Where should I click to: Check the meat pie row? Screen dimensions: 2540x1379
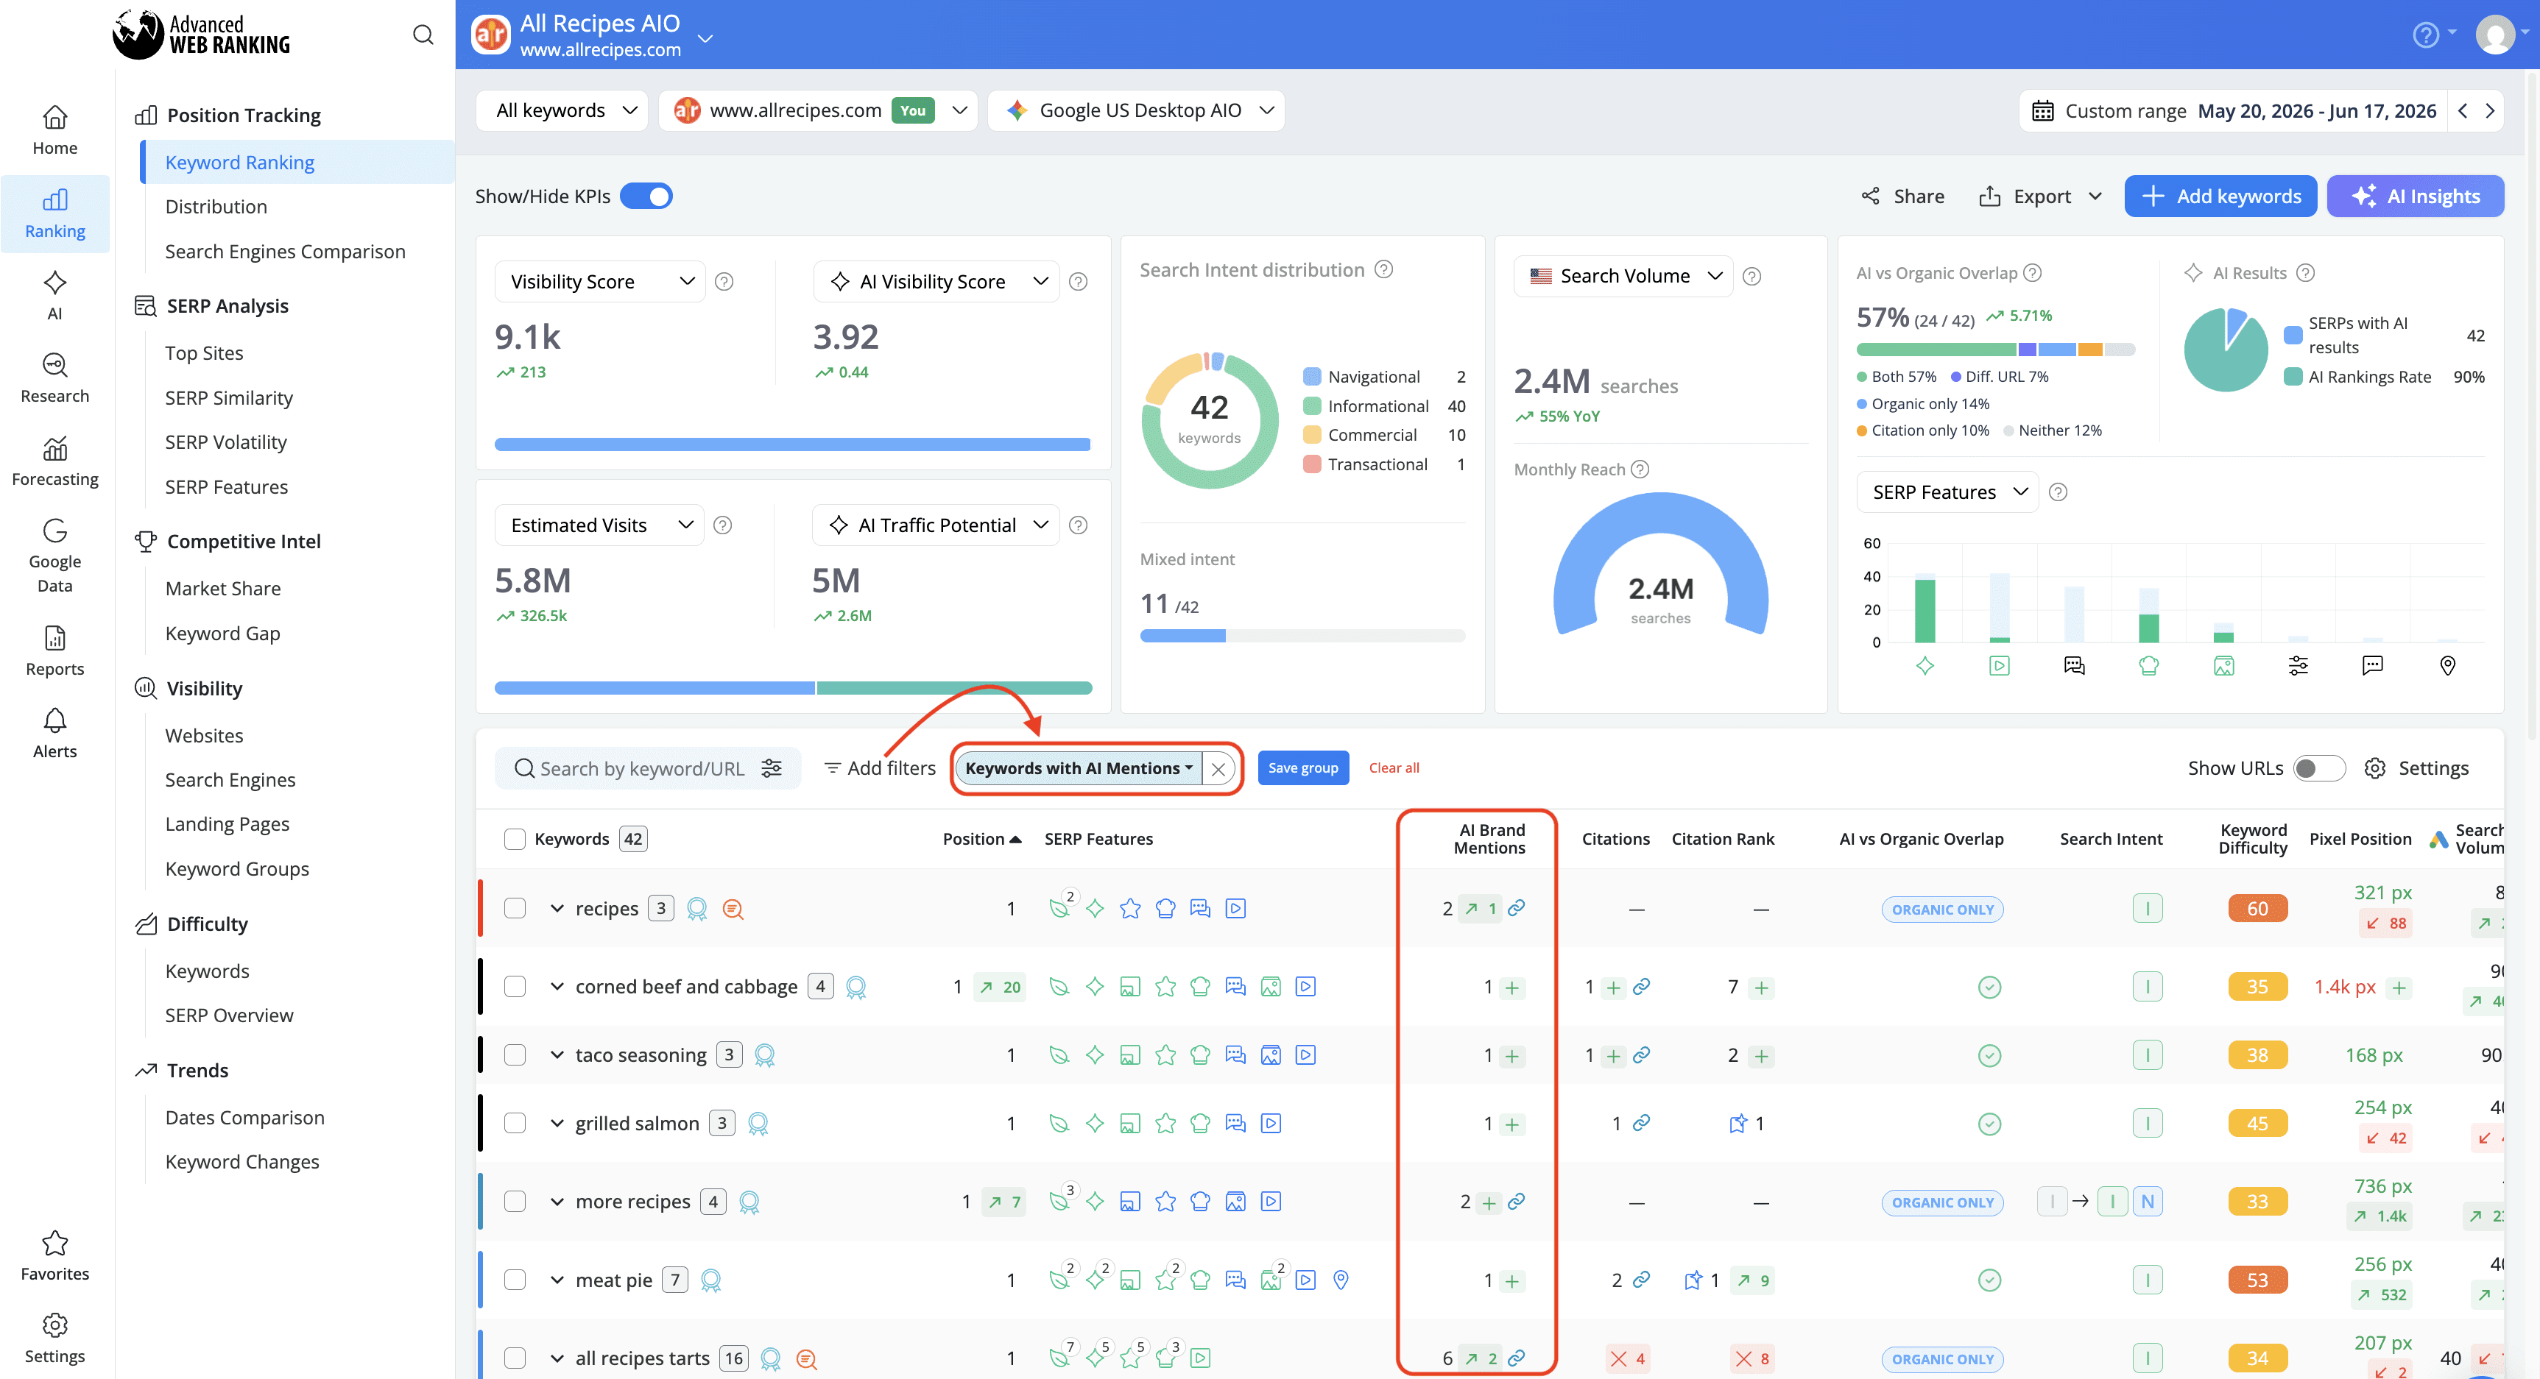click(x=515, y=1280)
